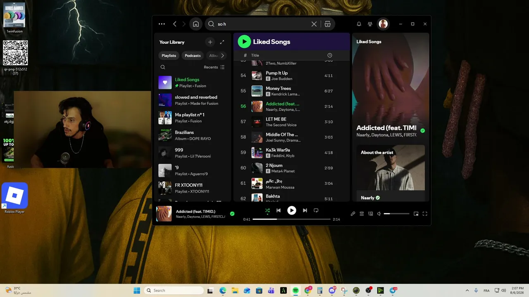The image size is (529, 297).
Task: Select the Ka3k War9a song row
Action: click(x=291, y=153)
